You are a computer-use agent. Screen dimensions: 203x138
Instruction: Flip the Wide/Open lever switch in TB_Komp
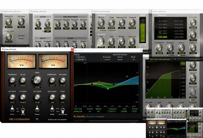point(63,111)
